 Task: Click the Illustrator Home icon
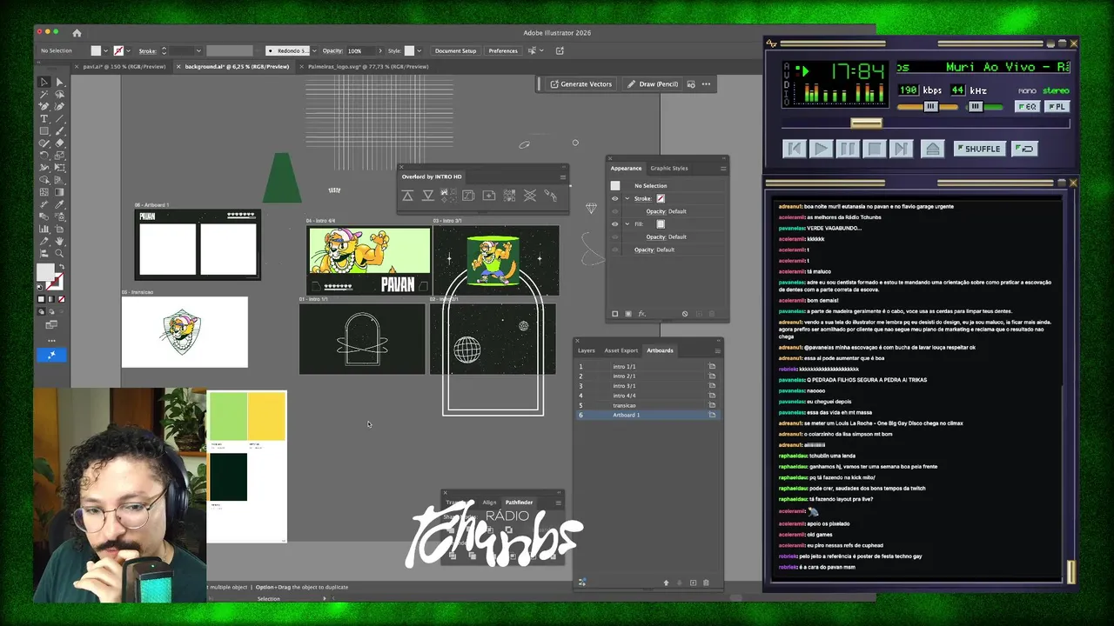pos(77,33)
